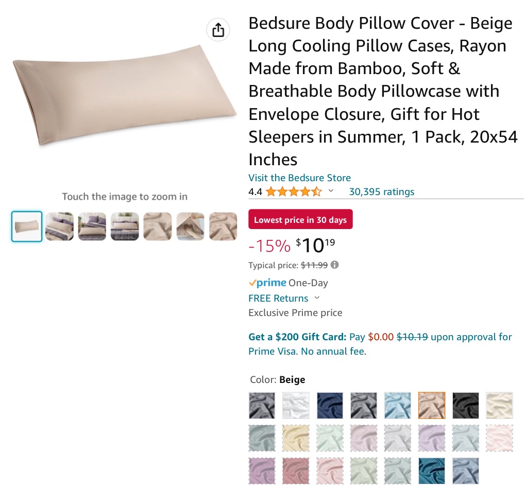
Task: Tap the Lowest price in 30 days badge
Action: click(300, 220)
